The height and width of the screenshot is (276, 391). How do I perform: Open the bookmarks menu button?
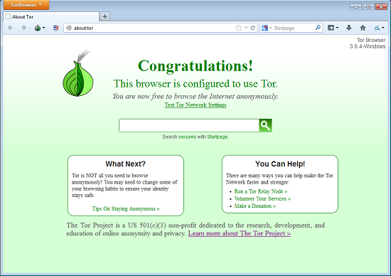pos(333,28)
